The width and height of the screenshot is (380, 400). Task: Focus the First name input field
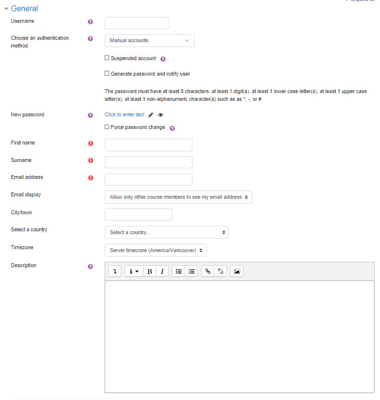[148, 145]
